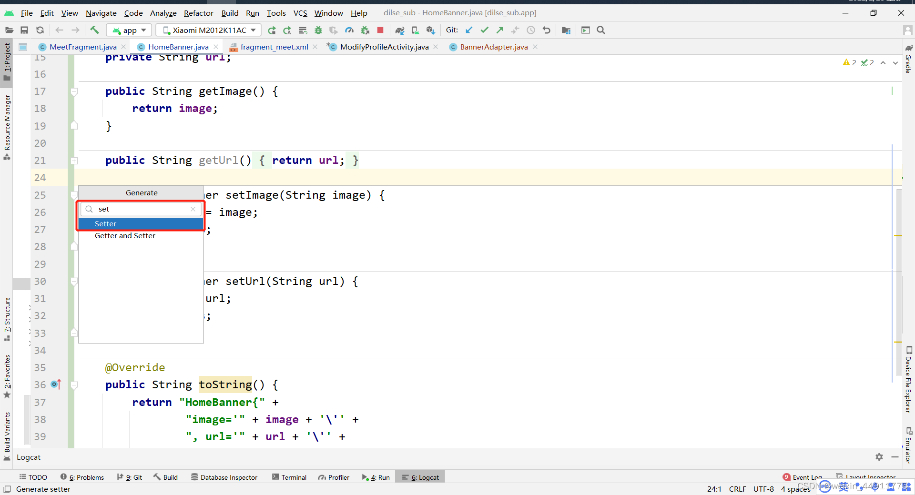Click the Sync/Reload from disk icon
The width and height of the screenshot is (915, 495).
40,30
